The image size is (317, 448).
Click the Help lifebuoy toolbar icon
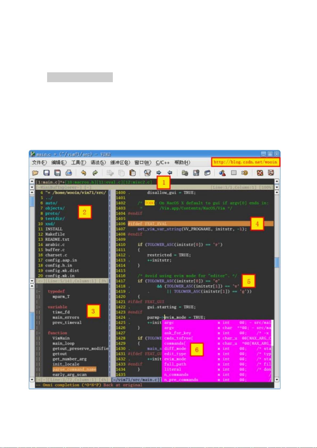tap(260, 173)
